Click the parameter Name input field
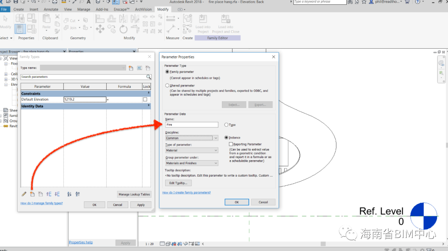The width and height of the screenshot is (448, 251). 192,125
